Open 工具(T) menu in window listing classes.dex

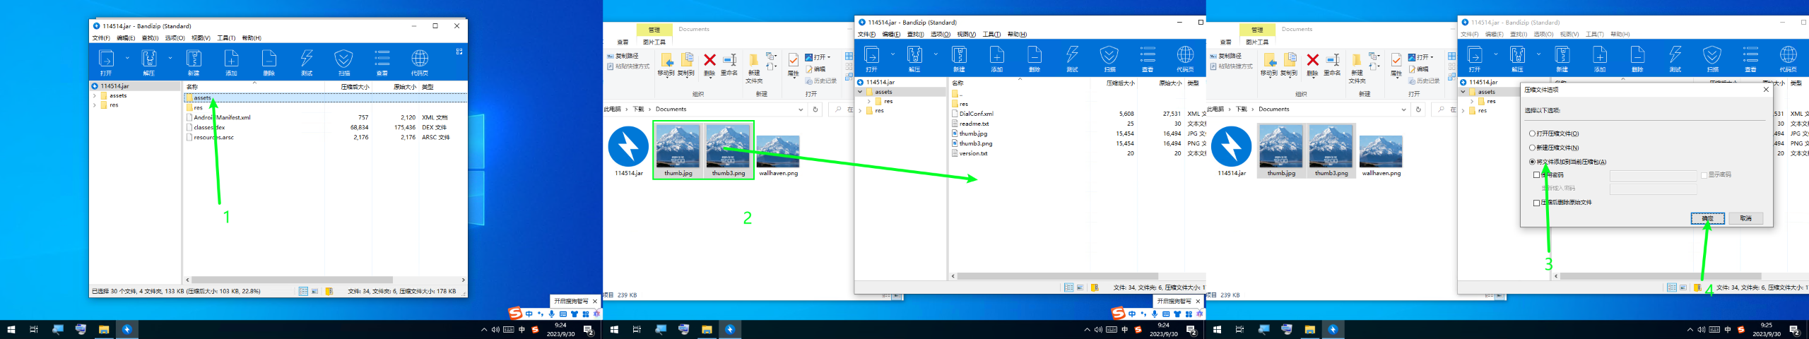coord(226,38)
